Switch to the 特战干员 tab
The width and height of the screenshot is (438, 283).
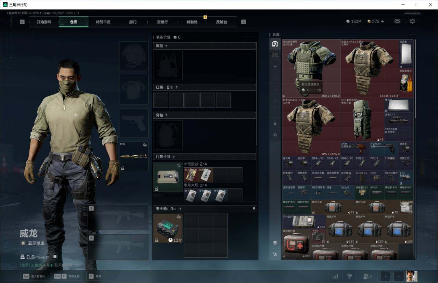click(103, 22)
